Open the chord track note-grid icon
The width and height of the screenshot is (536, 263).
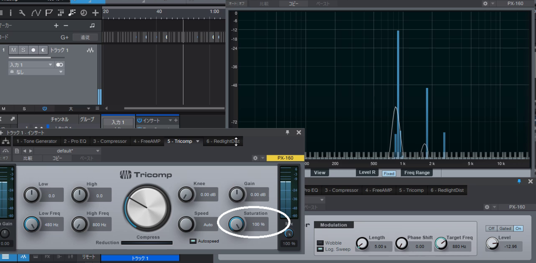coord(72,13)
